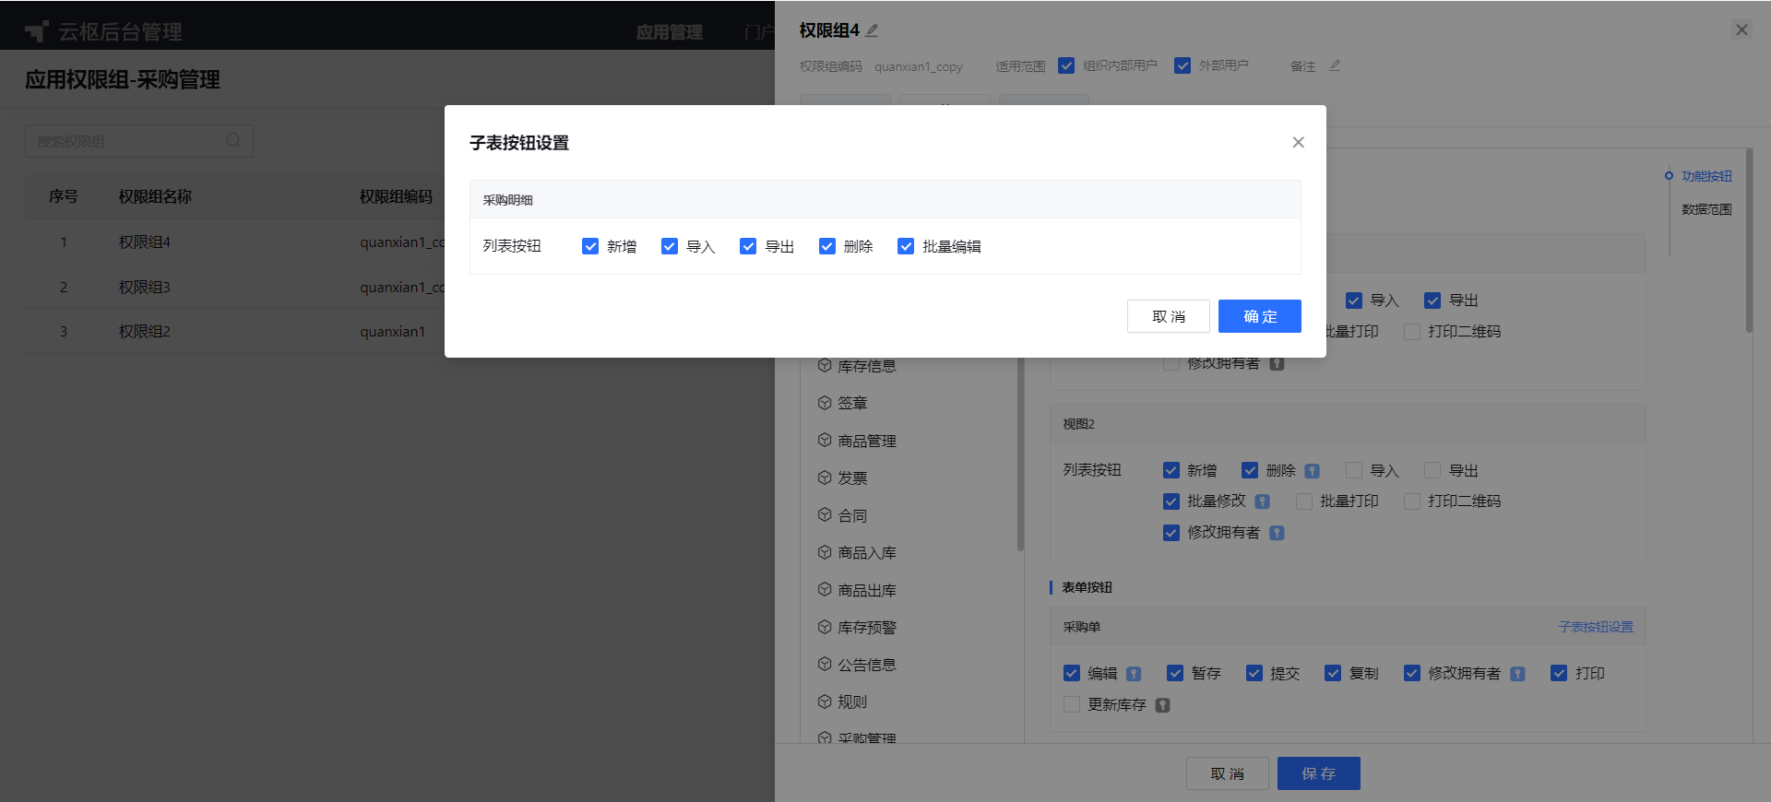Click the help icon beside 更新库存
1771x802 pixels.
[x=1162, y=705]
